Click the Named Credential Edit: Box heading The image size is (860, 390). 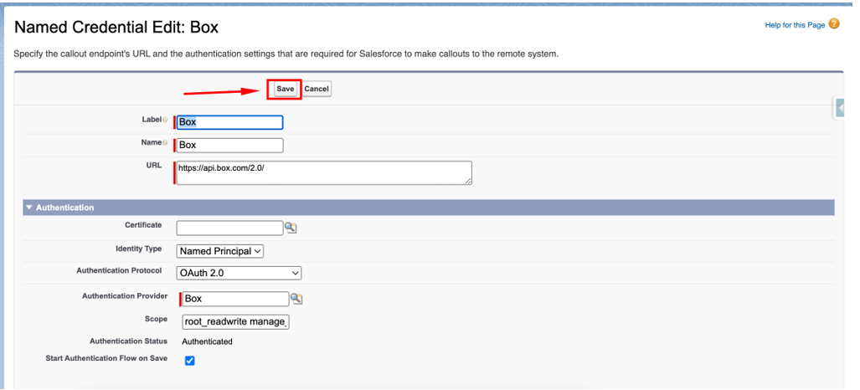[x=116, y=28]
